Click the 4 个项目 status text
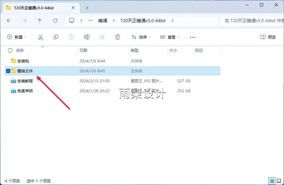This screenshot has height=185, width=284. (x=12, y=181)
